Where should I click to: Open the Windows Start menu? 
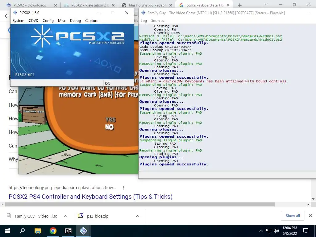click(7, 231)
